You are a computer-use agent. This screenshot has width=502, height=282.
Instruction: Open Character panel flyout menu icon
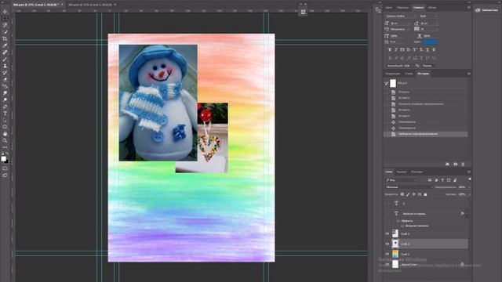[x=469, y=7]
